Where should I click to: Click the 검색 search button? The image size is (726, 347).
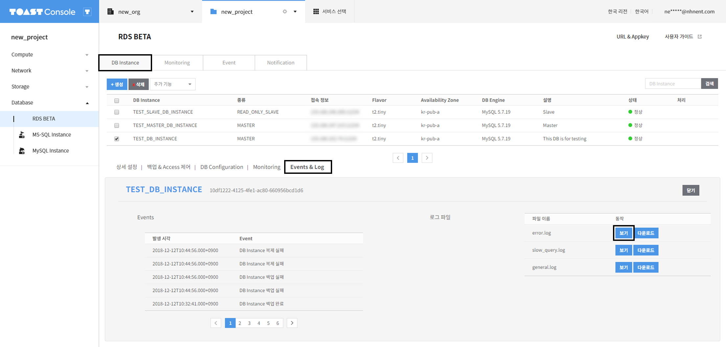710,83
